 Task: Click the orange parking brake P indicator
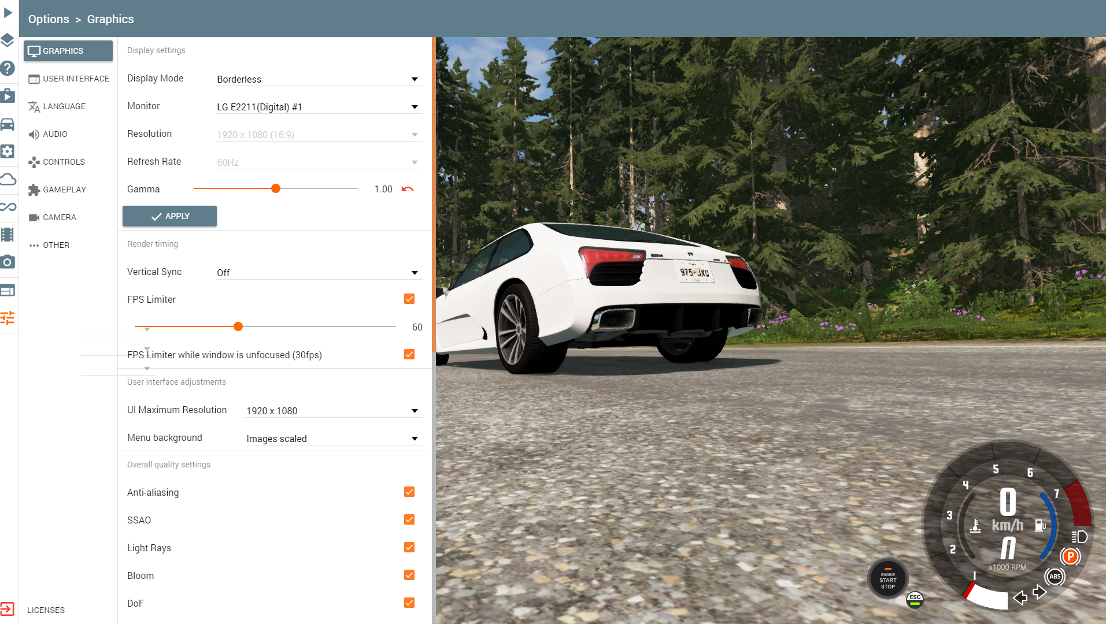[1070, 556]
